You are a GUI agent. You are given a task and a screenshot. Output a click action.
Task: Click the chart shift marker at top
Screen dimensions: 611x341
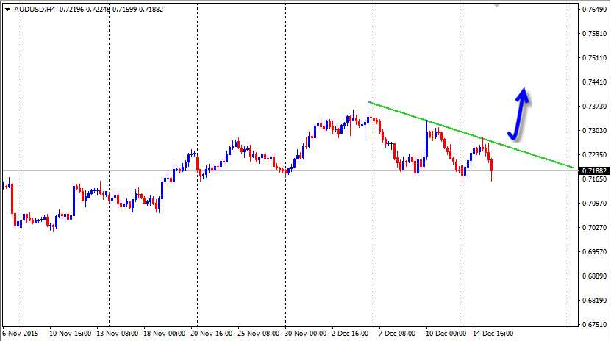pos(496,5)
